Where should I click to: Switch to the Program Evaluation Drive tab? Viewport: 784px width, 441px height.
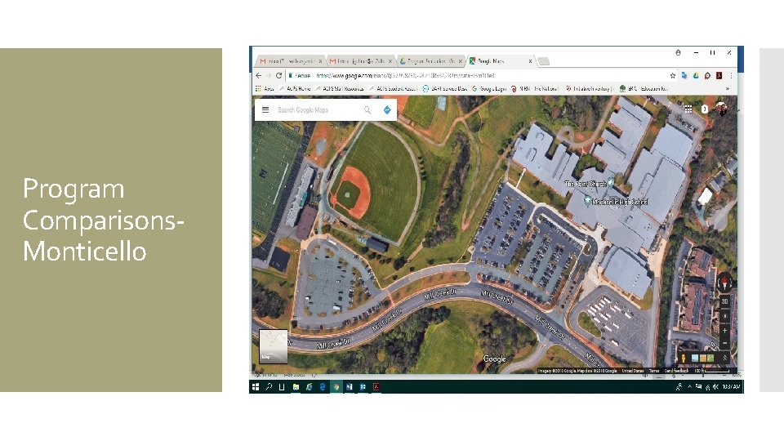point(430,61)
